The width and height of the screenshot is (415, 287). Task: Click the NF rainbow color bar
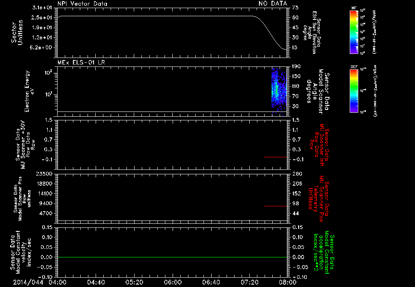click(x=354, y=32)
